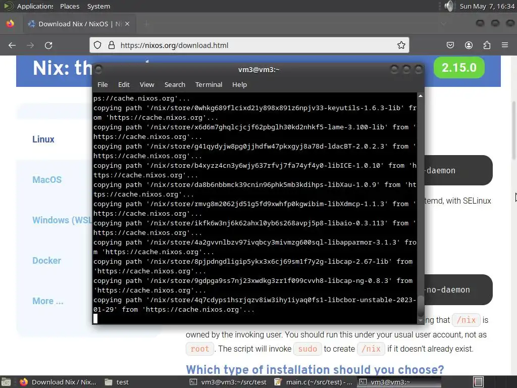Bookmark this page with the star icon
The width and height of the screenshot is (517, 388).
click(x=401, y=45)
